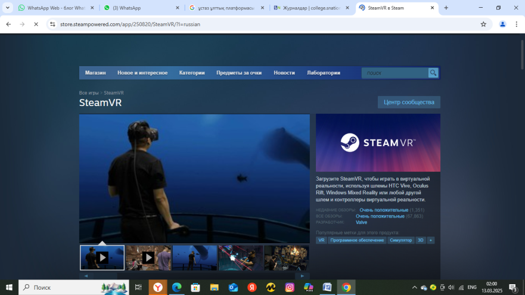Select the 3D tag
Screen dimensions: 525x295
coord(421,240)
